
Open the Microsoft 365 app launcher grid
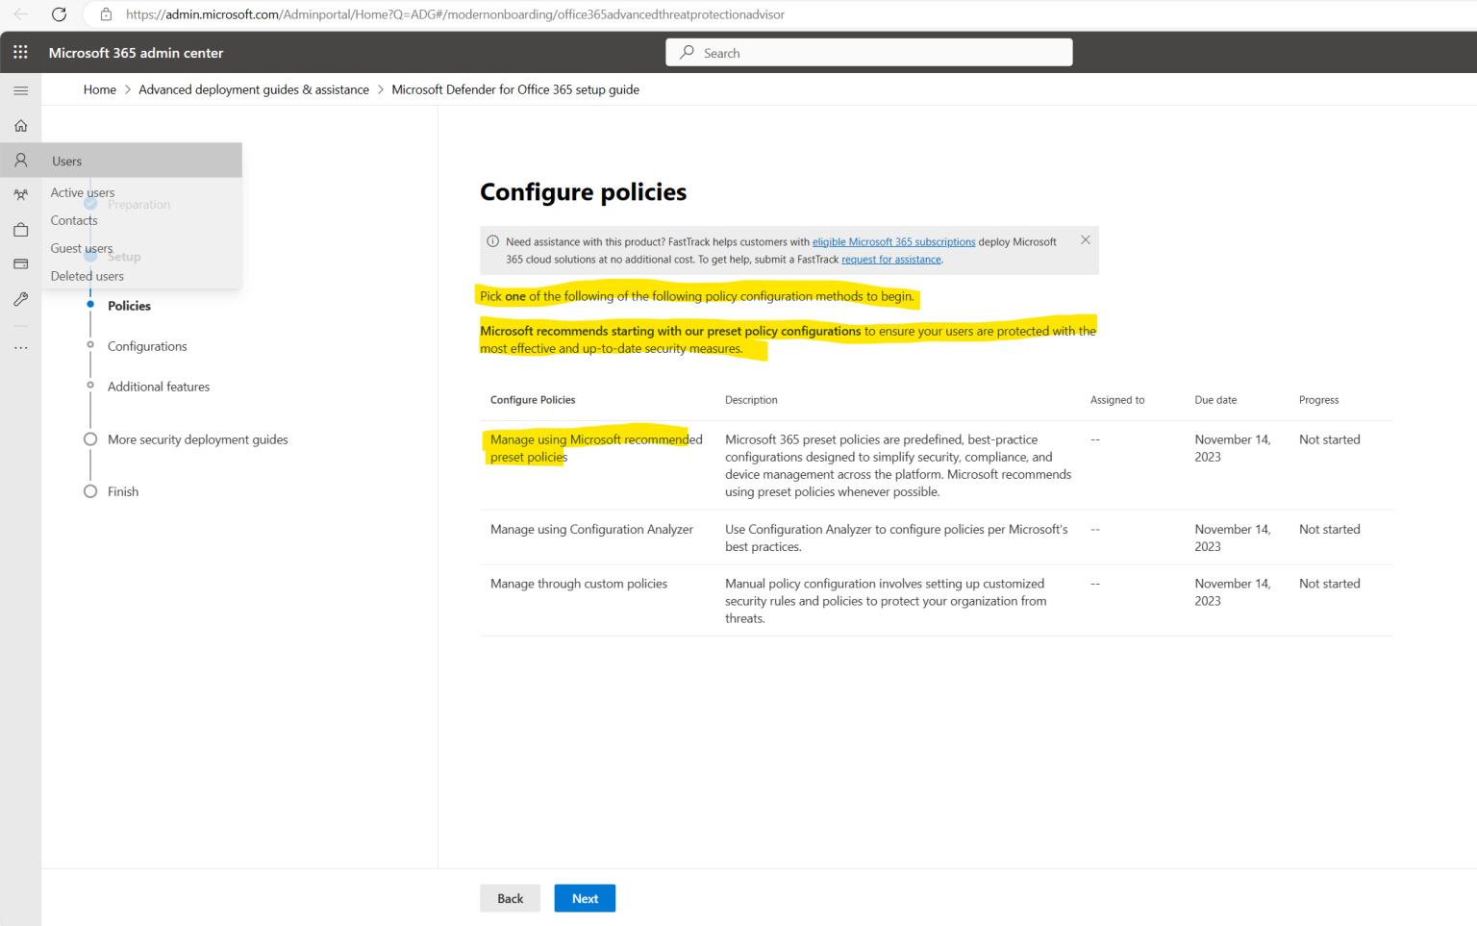[x=20, y=52]
